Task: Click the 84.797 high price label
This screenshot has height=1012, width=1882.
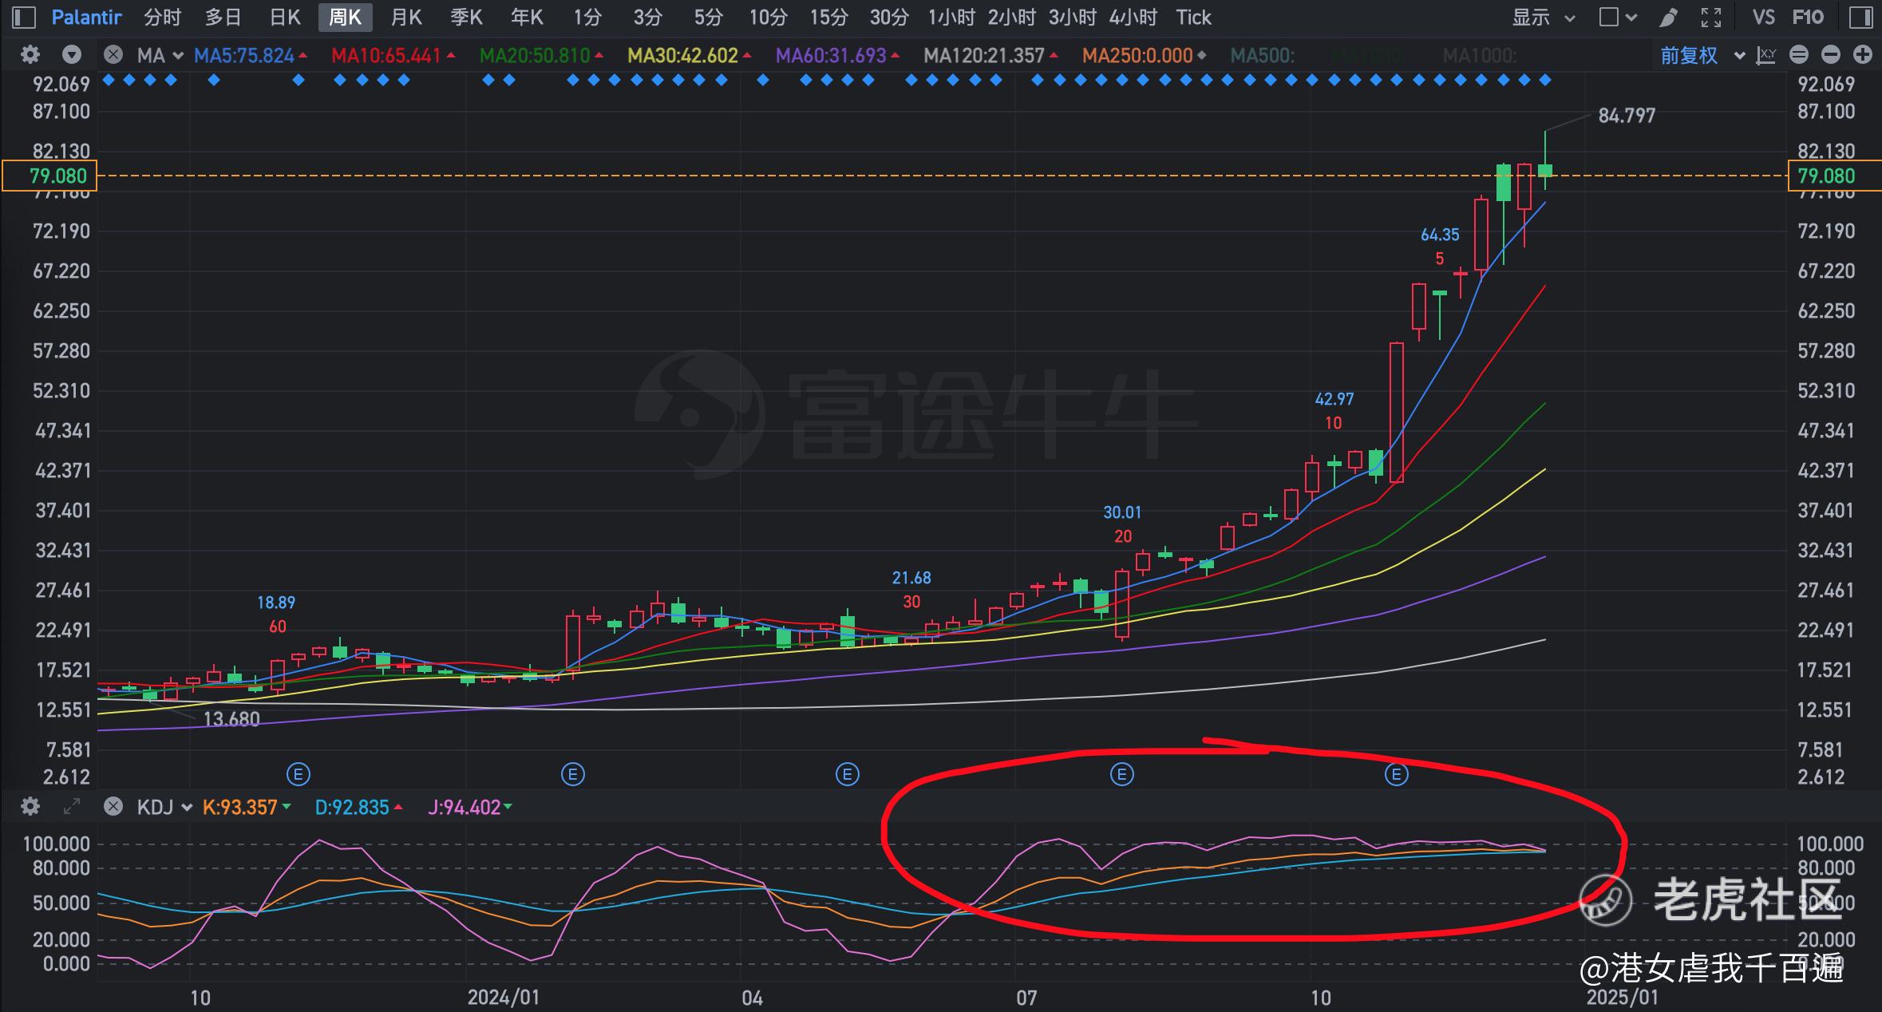Action: (1627, 116)
